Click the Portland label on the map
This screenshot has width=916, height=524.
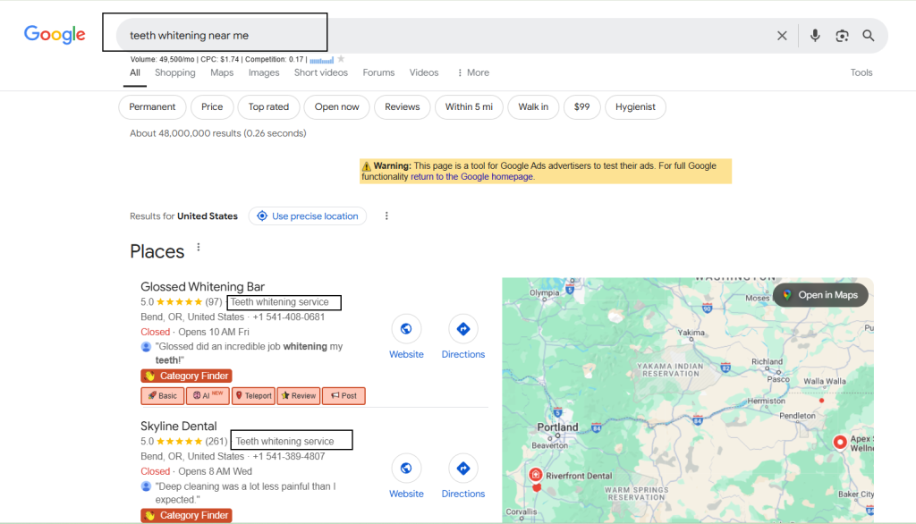557,427
